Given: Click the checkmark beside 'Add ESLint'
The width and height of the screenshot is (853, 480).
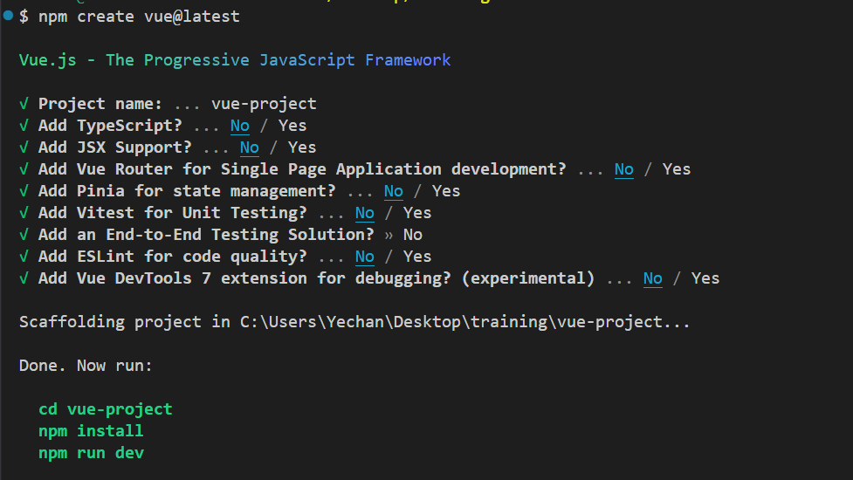Looking at the screenshot, I should [x=24, y=256].
